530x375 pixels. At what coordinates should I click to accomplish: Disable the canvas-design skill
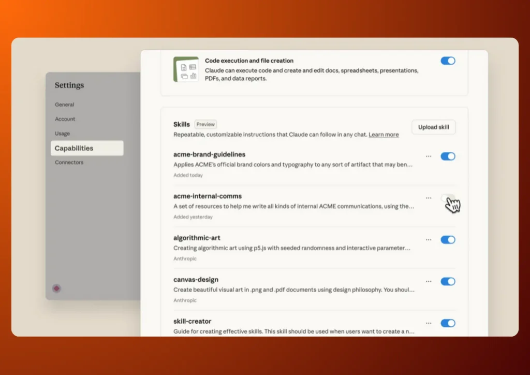[448, 281]
